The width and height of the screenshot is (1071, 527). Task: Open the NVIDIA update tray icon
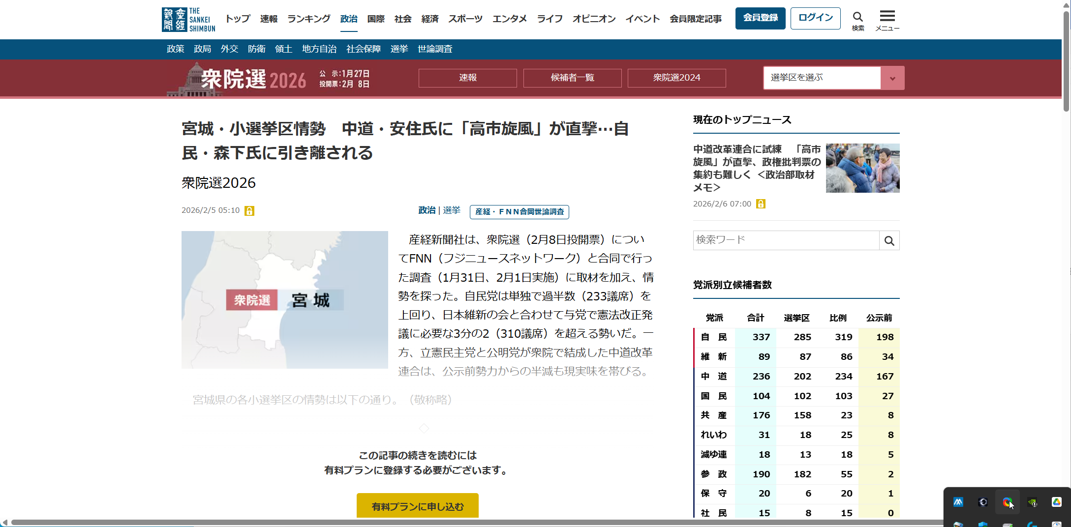click(x=1032, y=502)
